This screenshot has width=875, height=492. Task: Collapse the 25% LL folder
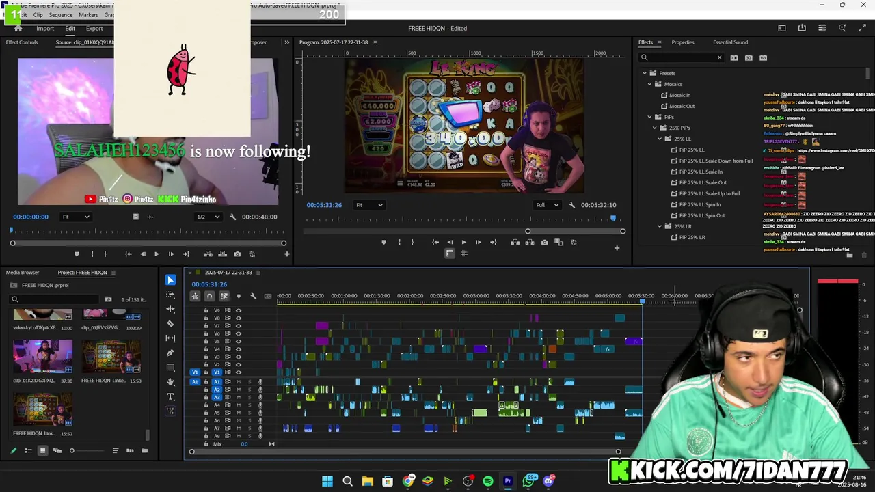click(x=660, y=139)
